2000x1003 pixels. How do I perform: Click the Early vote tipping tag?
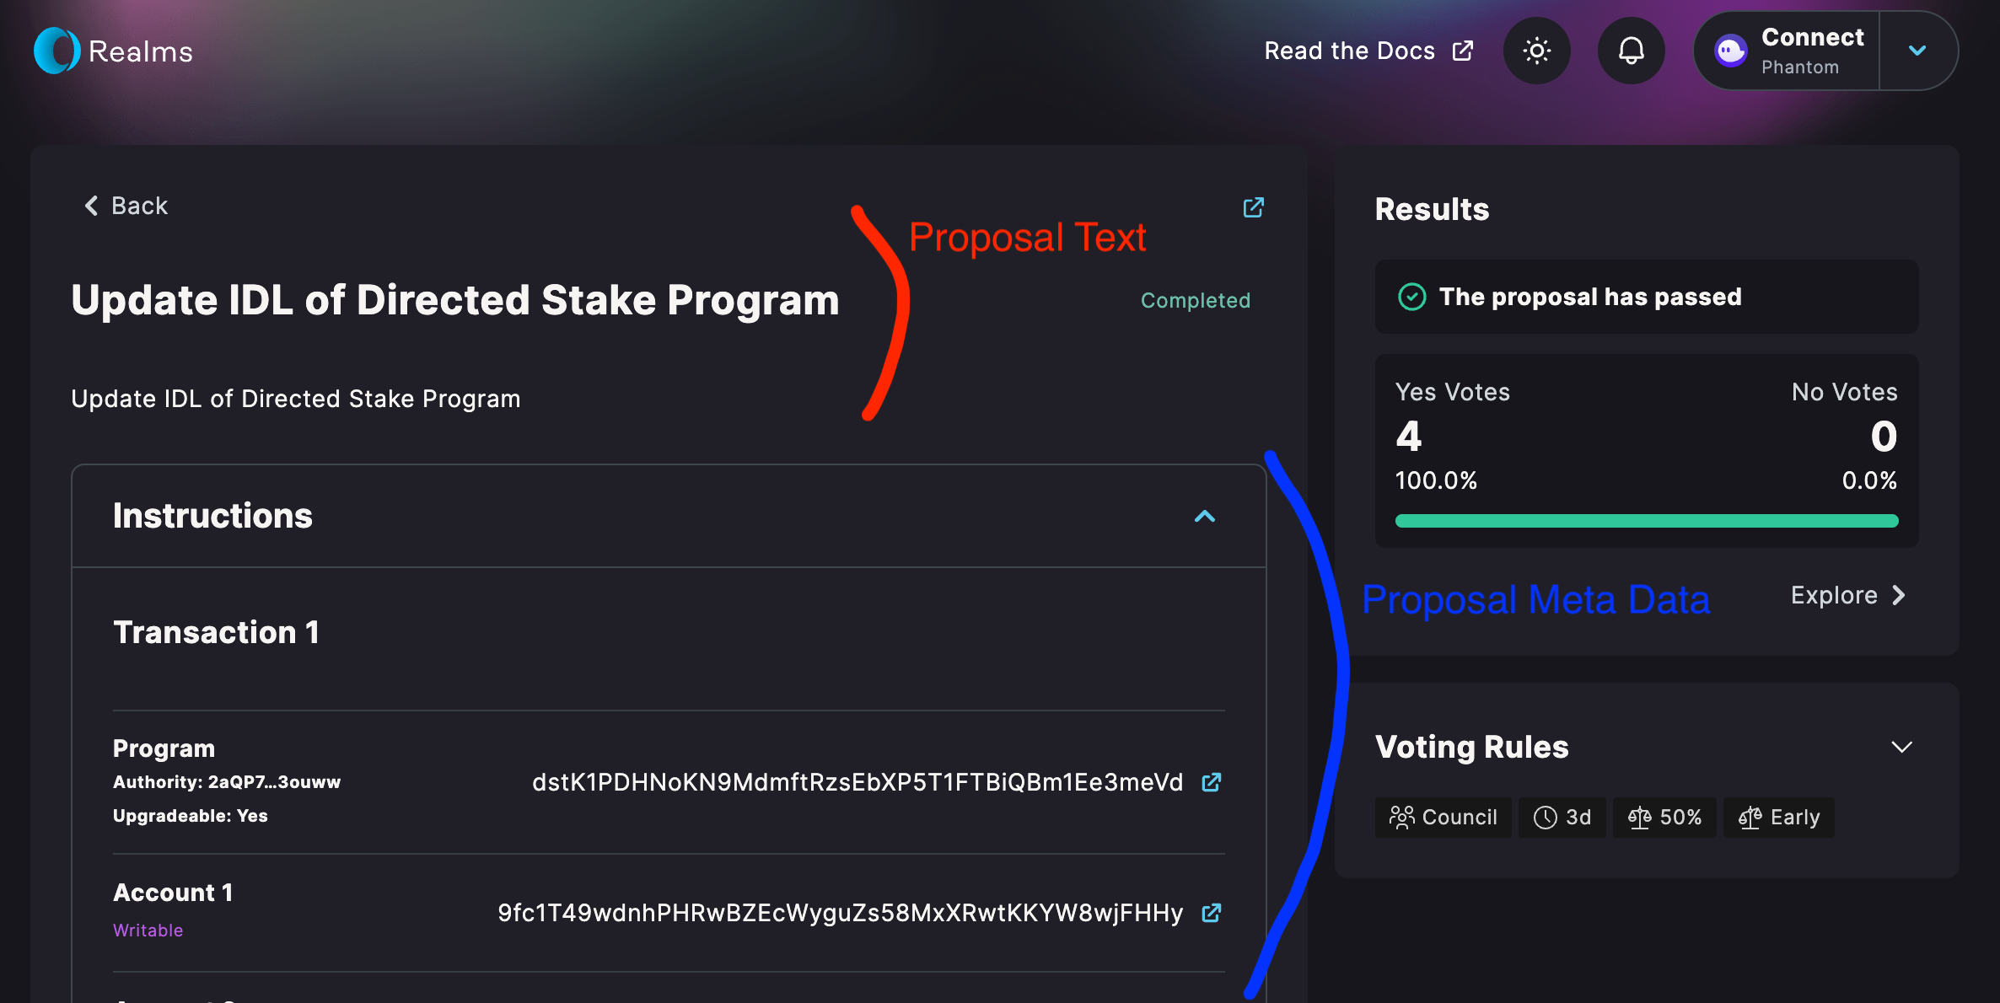[x=1778, y=817]
